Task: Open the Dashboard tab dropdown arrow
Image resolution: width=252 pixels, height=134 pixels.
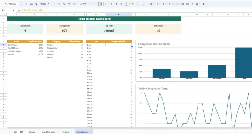Action: pyautogui.click(x=90, y=132)
